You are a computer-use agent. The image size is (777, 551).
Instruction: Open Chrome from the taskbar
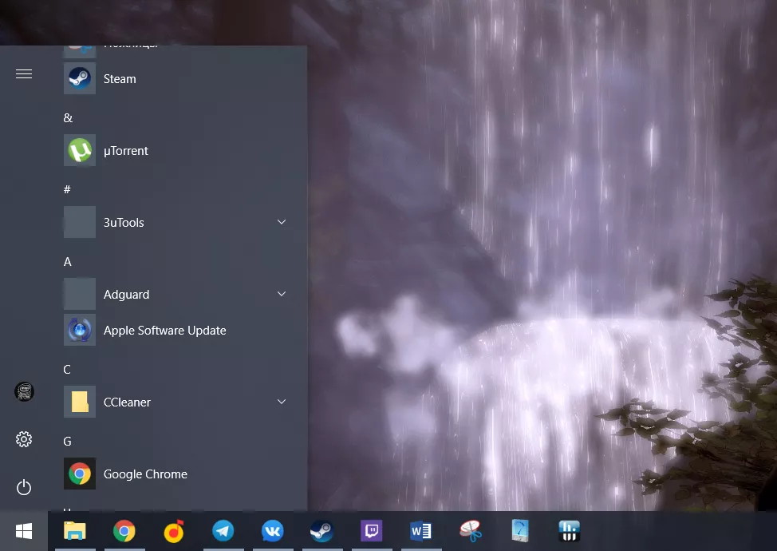point(124,531)
